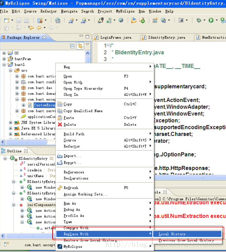The width and height of the screenshot is (226, 252).
Task: Open the Refactor menu in the menu bar
Action: pyautogui.click(x=48, y=11)
